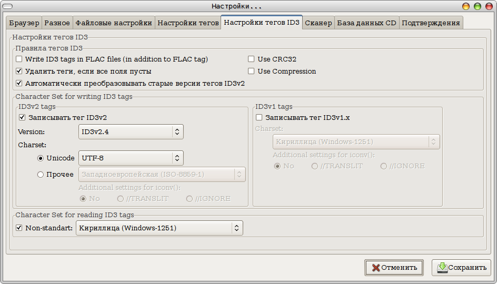Click the Сохранить button
Viewport: 497px width, 284px height.
tap(461, 268)
